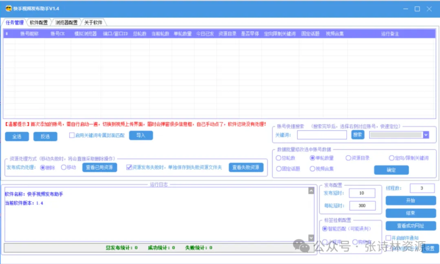This screenshot has width=440, height=264.
Task: Click the 模拟浏览器 column header
Action: pos(86,34)
